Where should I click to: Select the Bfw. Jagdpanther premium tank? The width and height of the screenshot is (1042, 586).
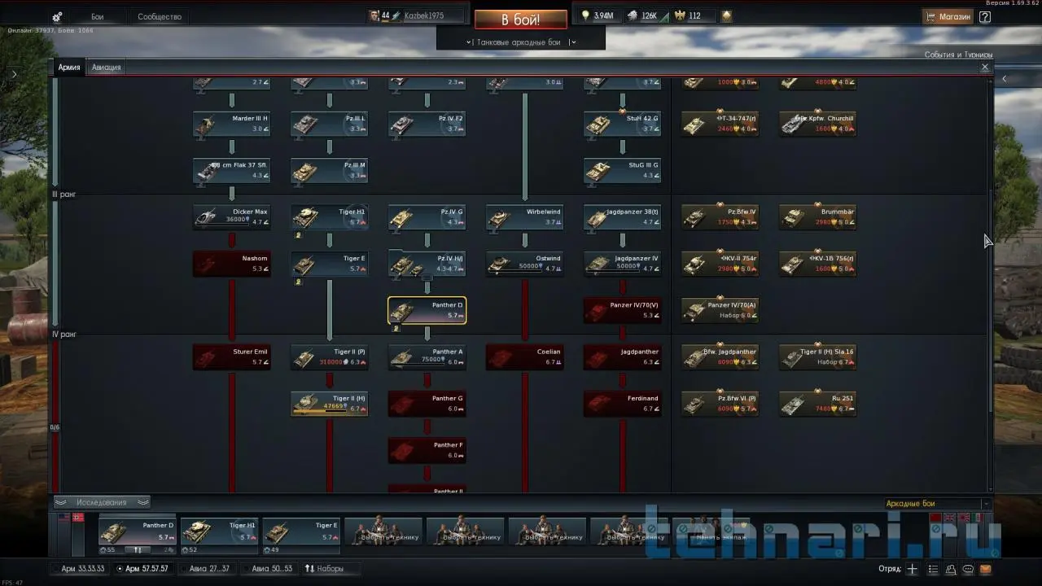point(720,356)
